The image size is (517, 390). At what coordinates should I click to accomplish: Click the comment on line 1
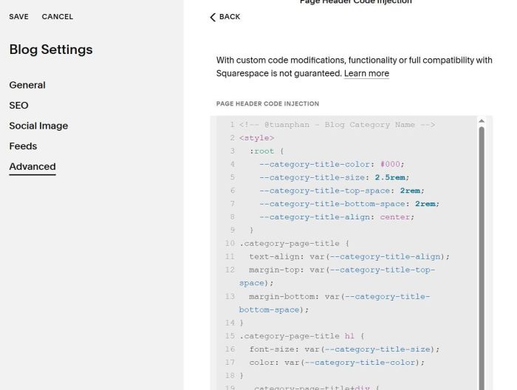[337, 125]
